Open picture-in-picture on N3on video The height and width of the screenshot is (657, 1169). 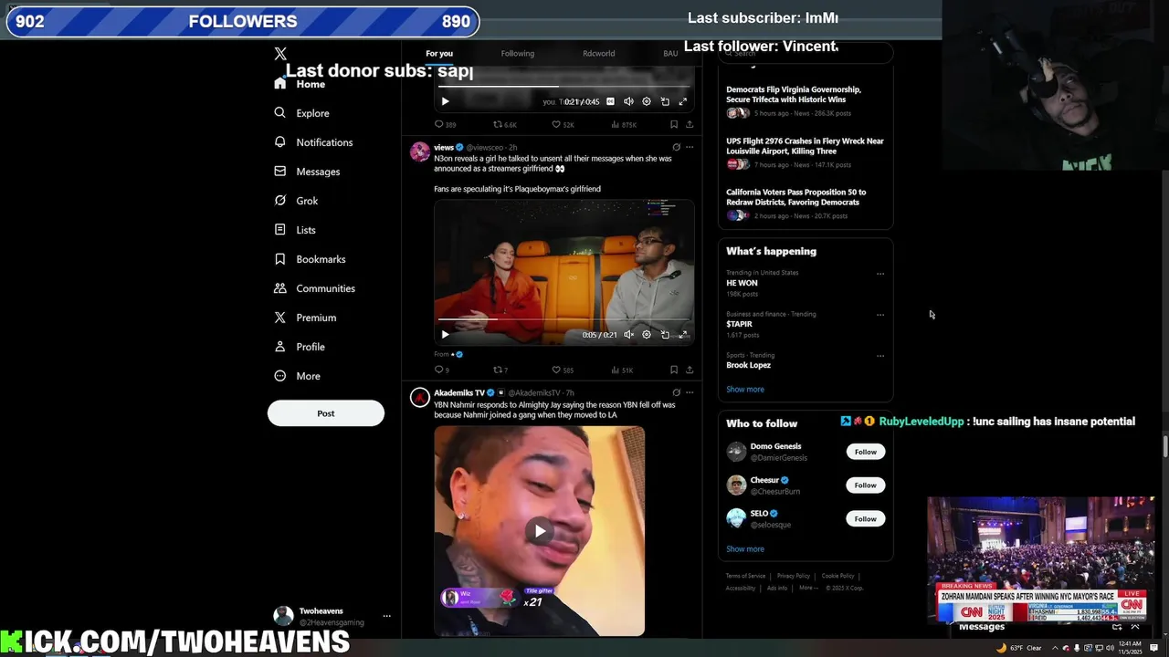click(665, 335)
